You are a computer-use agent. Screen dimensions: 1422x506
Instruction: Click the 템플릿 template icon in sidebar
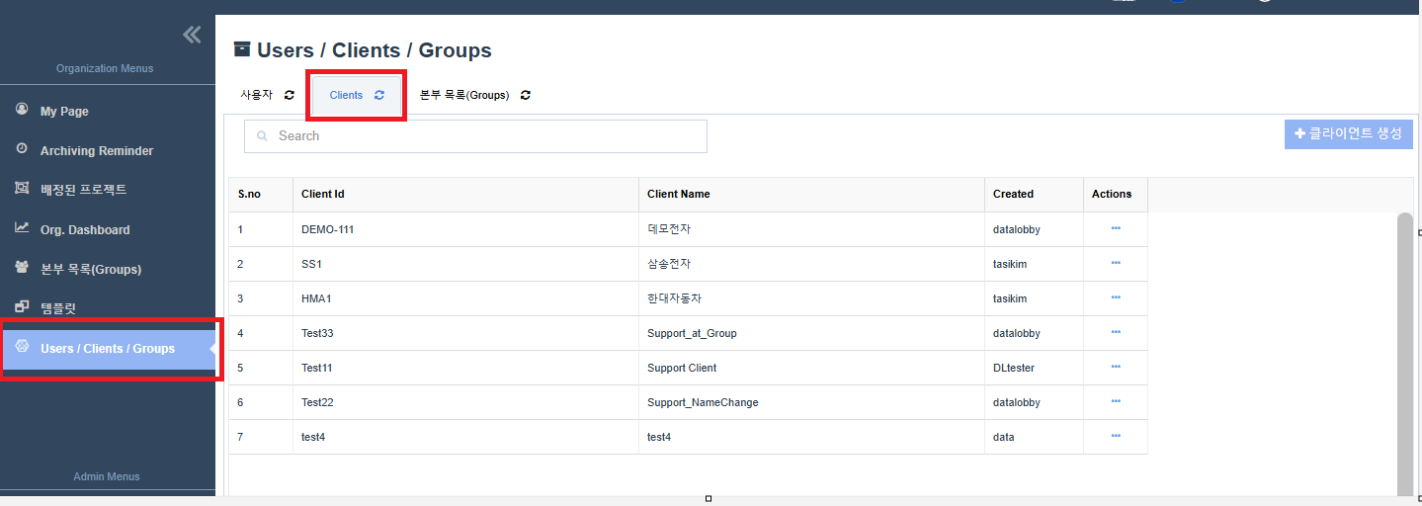point(22,307)
